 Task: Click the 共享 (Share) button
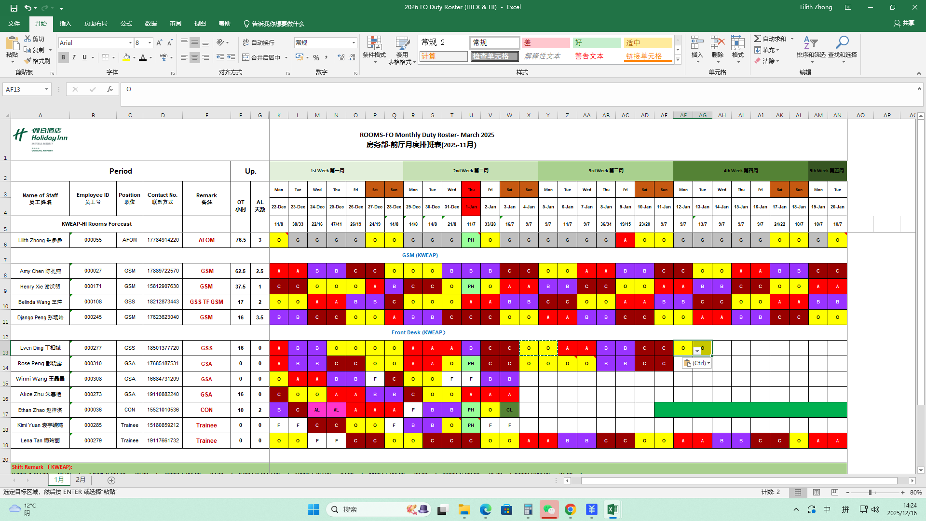tap(904, 23)
